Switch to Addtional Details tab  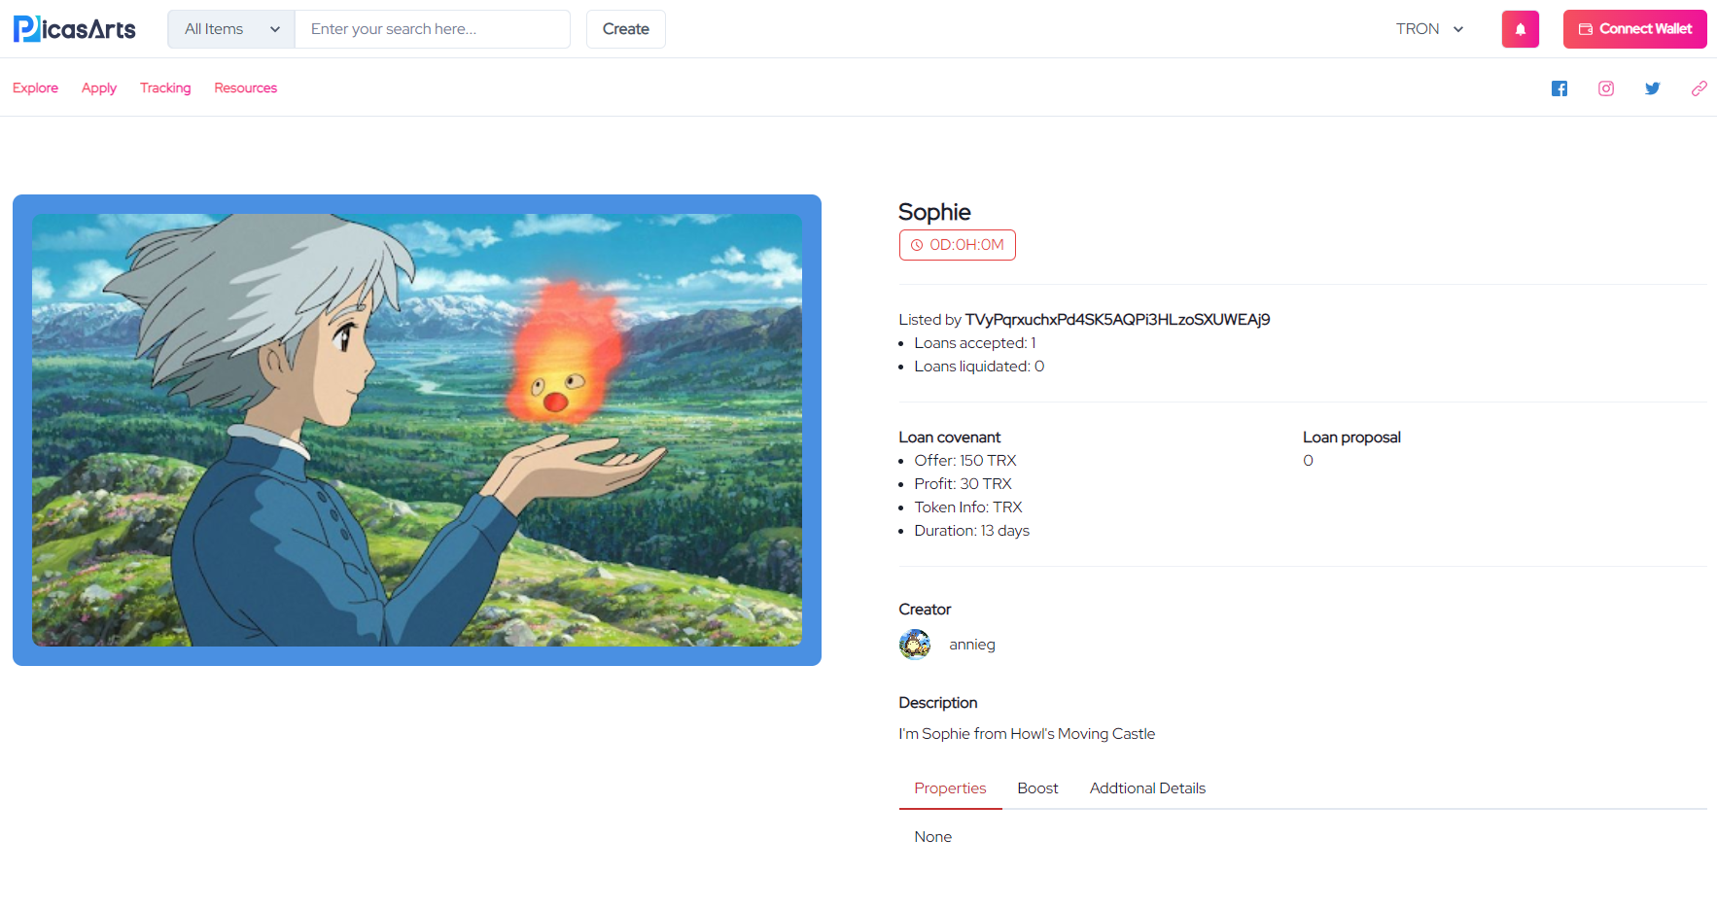pos(1147,788)
